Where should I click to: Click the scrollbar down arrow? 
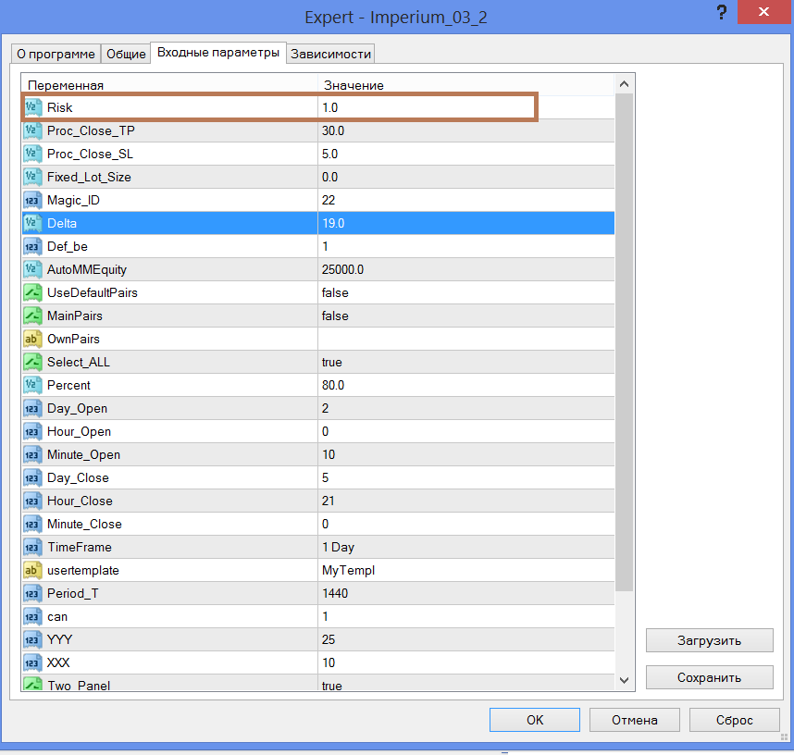click(625, 680)
